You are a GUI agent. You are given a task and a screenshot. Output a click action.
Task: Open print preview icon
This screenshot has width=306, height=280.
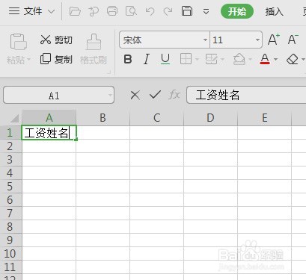click(131, 11)
